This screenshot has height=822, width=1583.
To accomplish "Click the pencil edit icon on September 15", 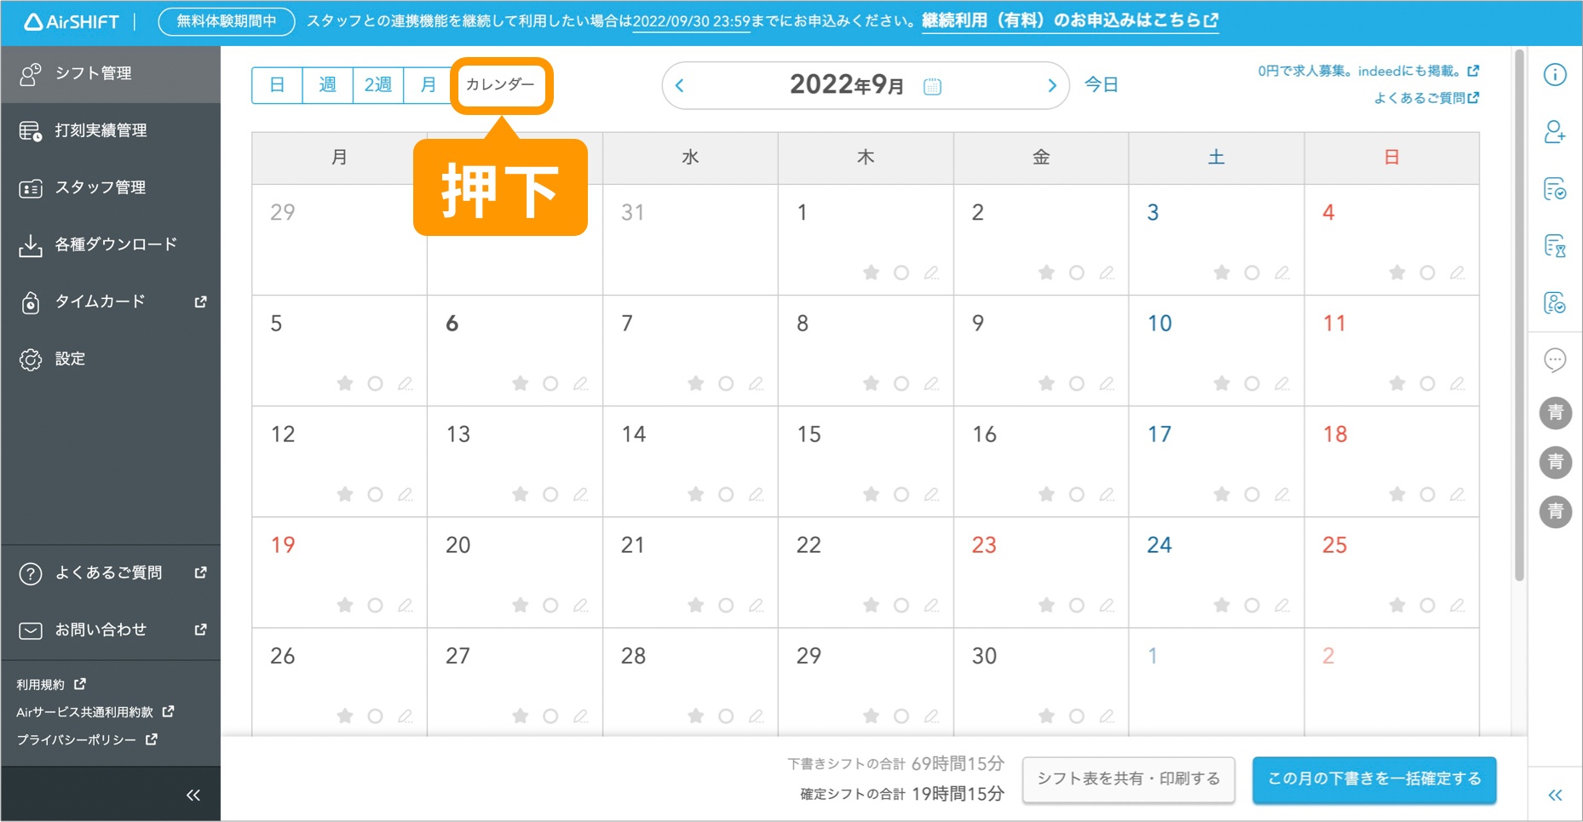I will pos(931,494).
